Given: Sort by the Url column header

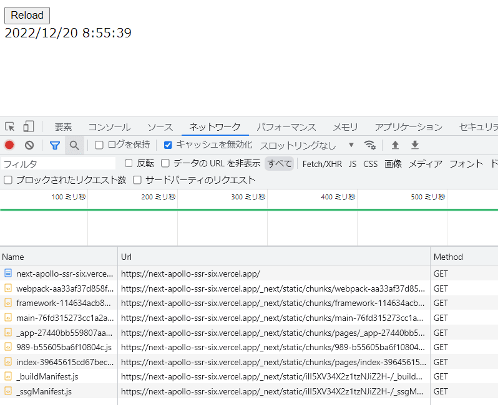Looking at the screenshot, I should pos(274,257).
